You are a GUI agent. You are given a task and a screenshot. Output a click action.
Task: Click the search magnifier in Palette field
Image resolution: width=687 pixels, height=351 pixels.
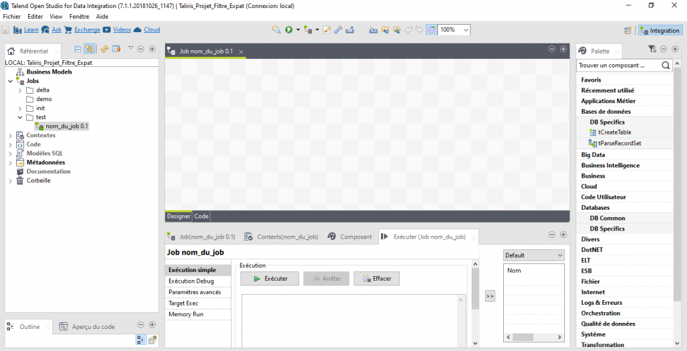tap(666, 66)
